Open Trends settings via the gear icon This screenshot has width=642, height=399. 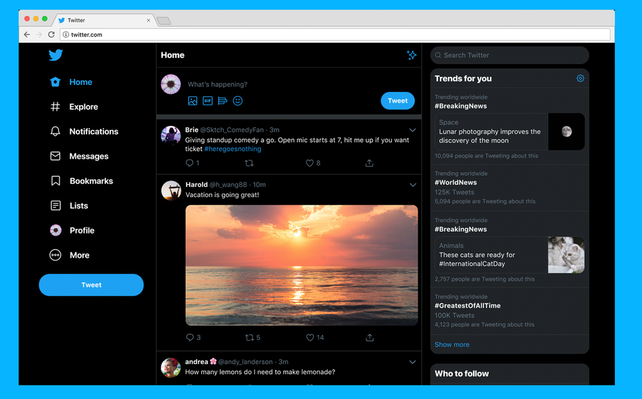[580, 78]
